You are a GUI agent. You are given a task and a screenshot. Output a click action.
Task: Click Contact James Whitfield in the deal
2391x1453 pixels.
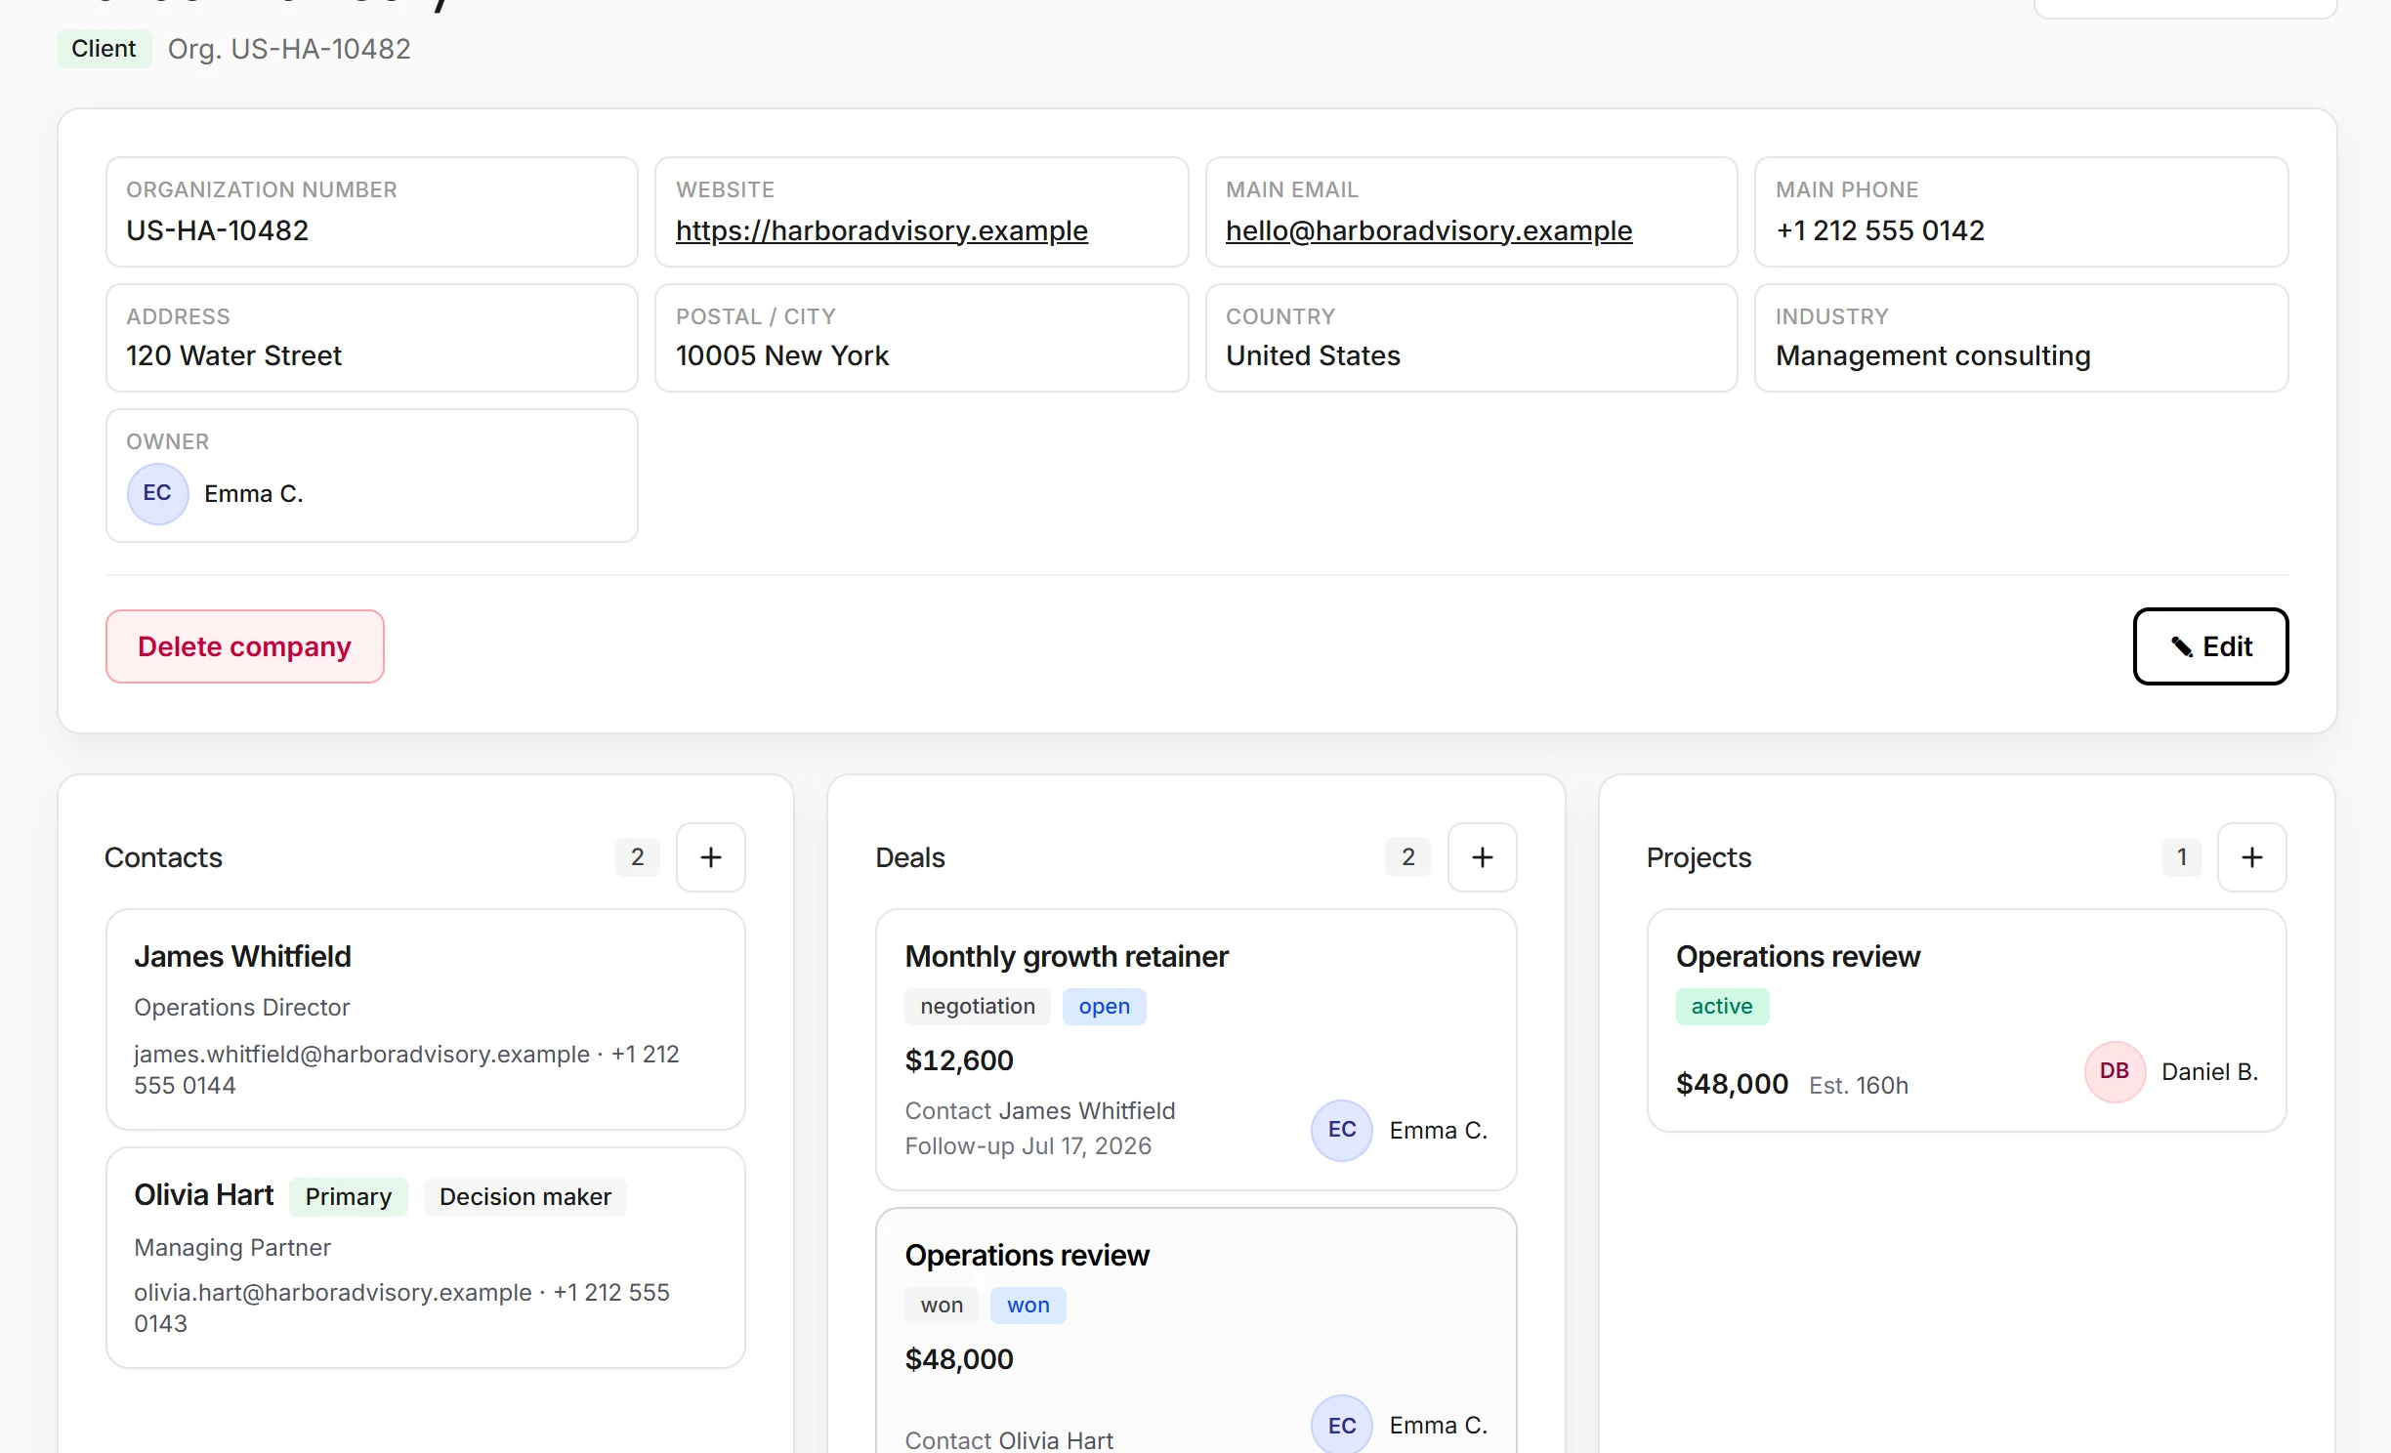point(1039,1110)
